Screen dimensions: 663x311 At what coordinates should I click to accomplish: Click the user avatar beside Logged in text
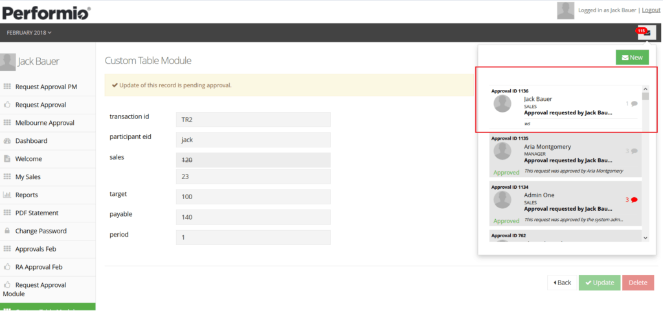tap(565, 10)
